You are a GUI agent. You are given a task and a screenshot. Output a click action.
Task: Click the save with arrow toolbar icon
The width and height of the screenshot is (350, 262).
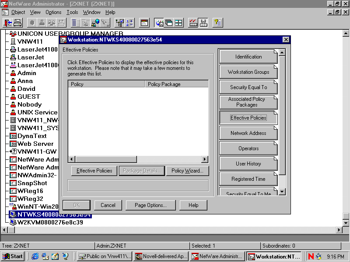(x=159, y=23)
